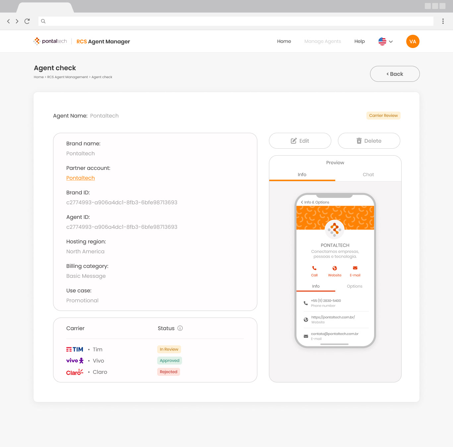Tap the E-mail envelope icon in preview

click(x=355, y=268)
